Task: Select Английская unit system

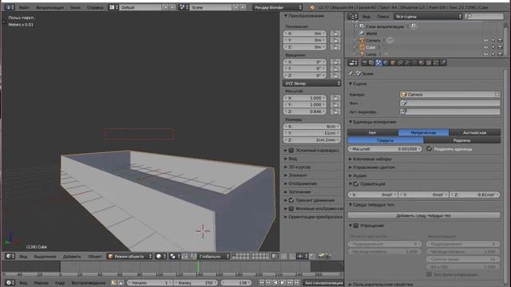Action: (474, 132)
